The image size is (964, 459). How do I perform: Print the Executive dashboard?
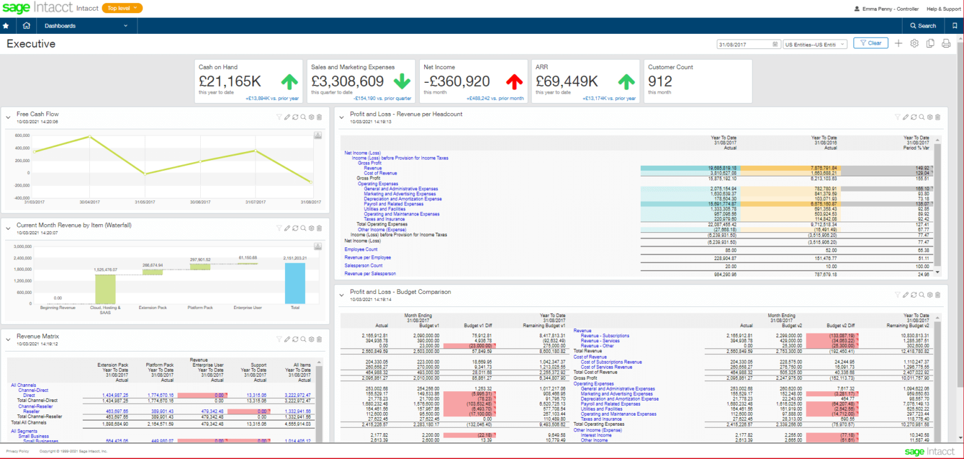[946, 43]
